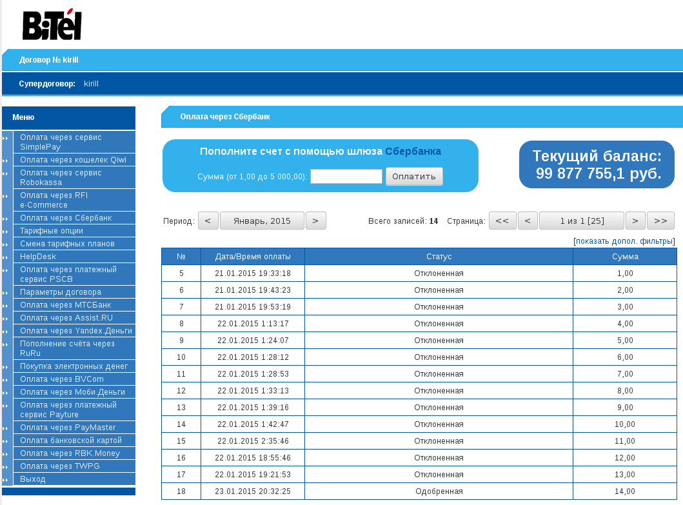Select HelpDesk from the side menu
This screenshot has height=505, width=683.
tap(38, 257)
